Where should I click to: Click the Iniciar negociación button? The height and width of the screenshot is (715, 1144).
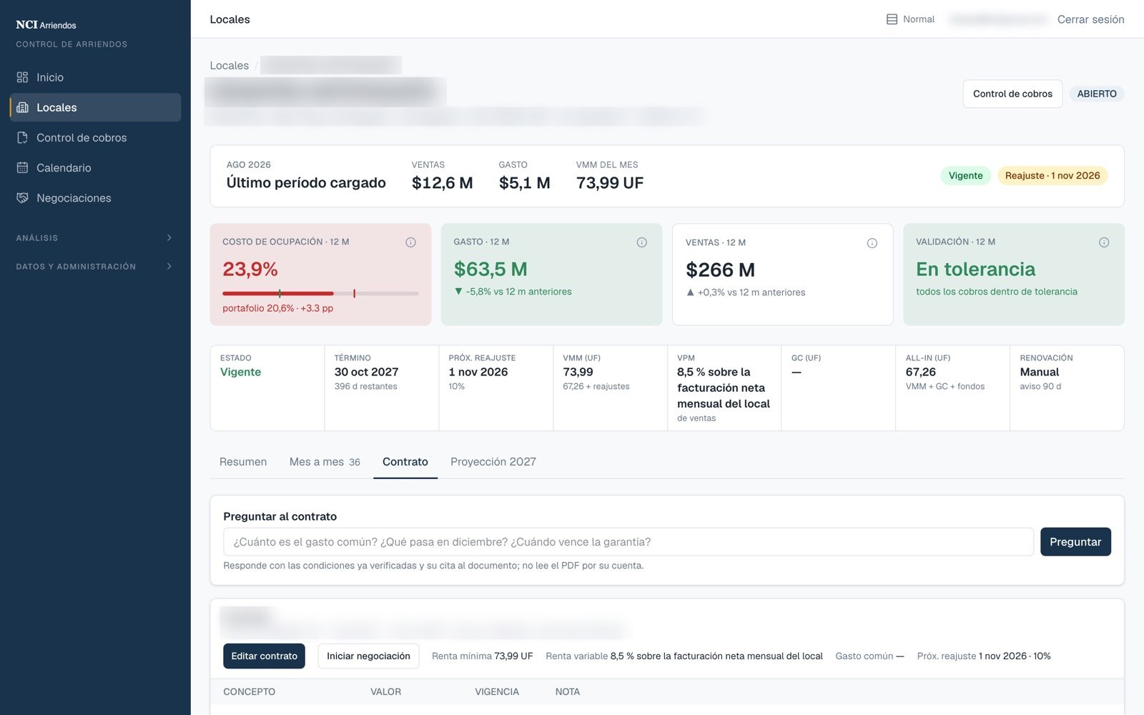368,656
